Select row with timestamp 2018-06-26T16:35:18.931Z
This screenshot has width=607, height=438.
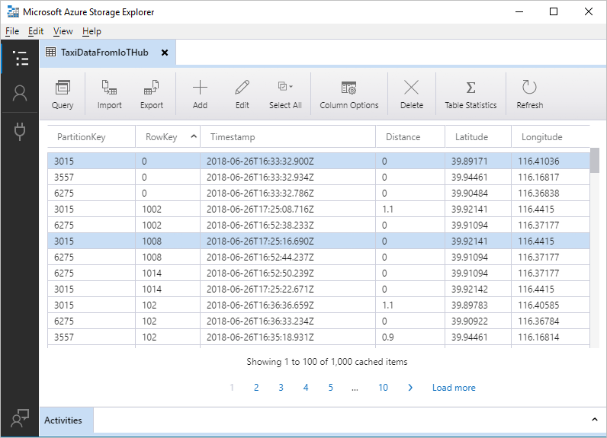click(319, 337)
